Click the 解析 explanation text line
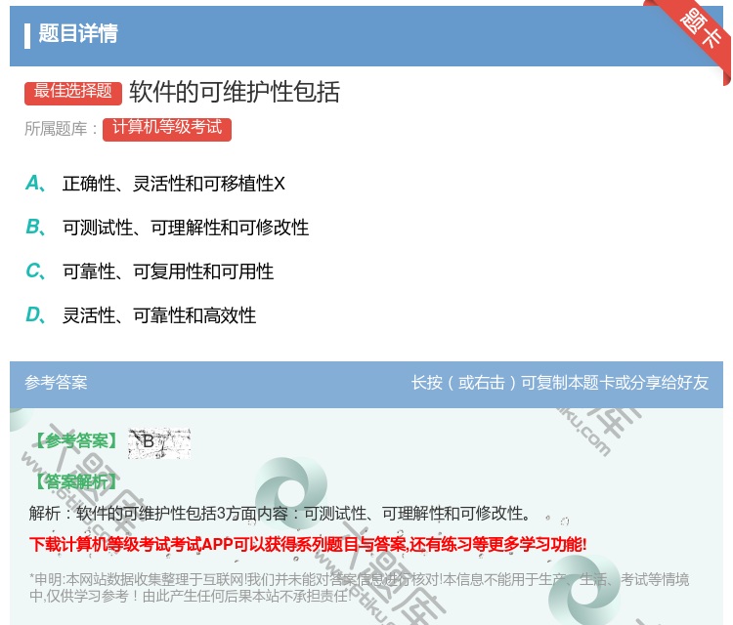The image size is (733, 625). pyautogui.click(x=280, y=514)
